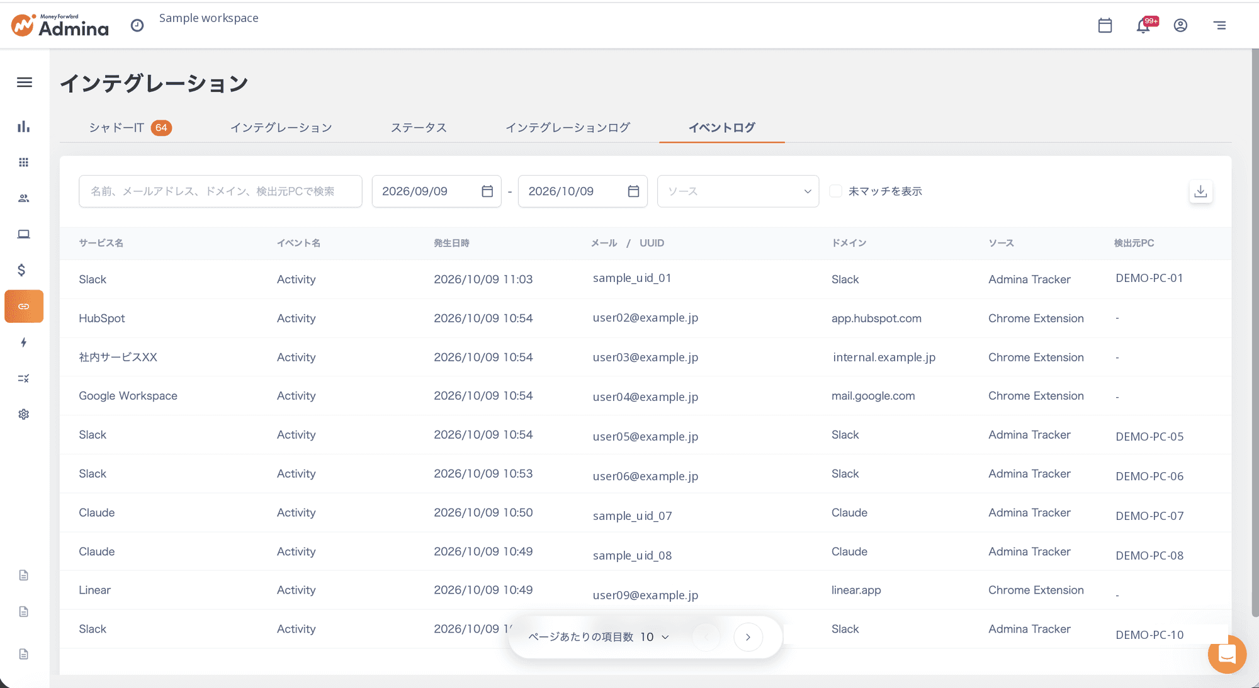
Task: Go to next page arrow button
Action: pos(748,637)
